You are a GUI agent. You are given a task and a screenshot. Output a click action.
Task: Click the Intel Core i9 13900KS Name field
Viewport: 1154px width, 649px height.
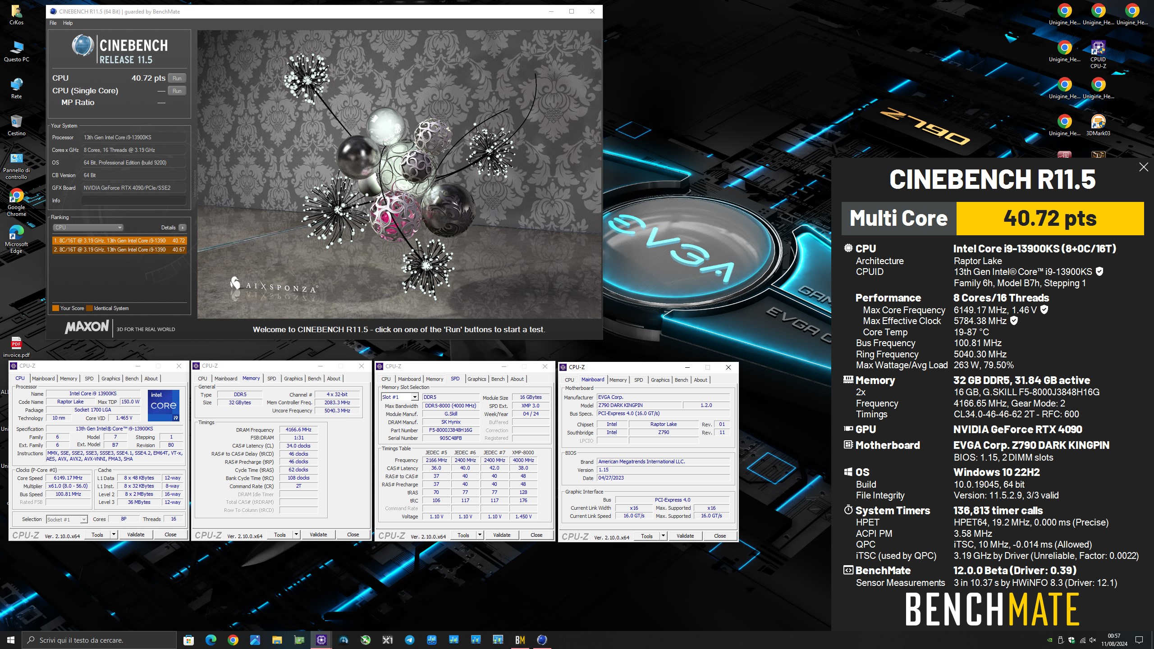93,393
